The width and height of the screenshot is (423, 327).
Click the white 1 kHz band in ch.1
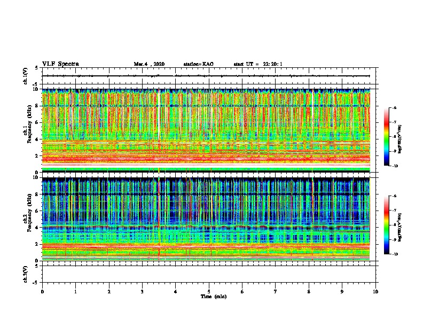206,165
